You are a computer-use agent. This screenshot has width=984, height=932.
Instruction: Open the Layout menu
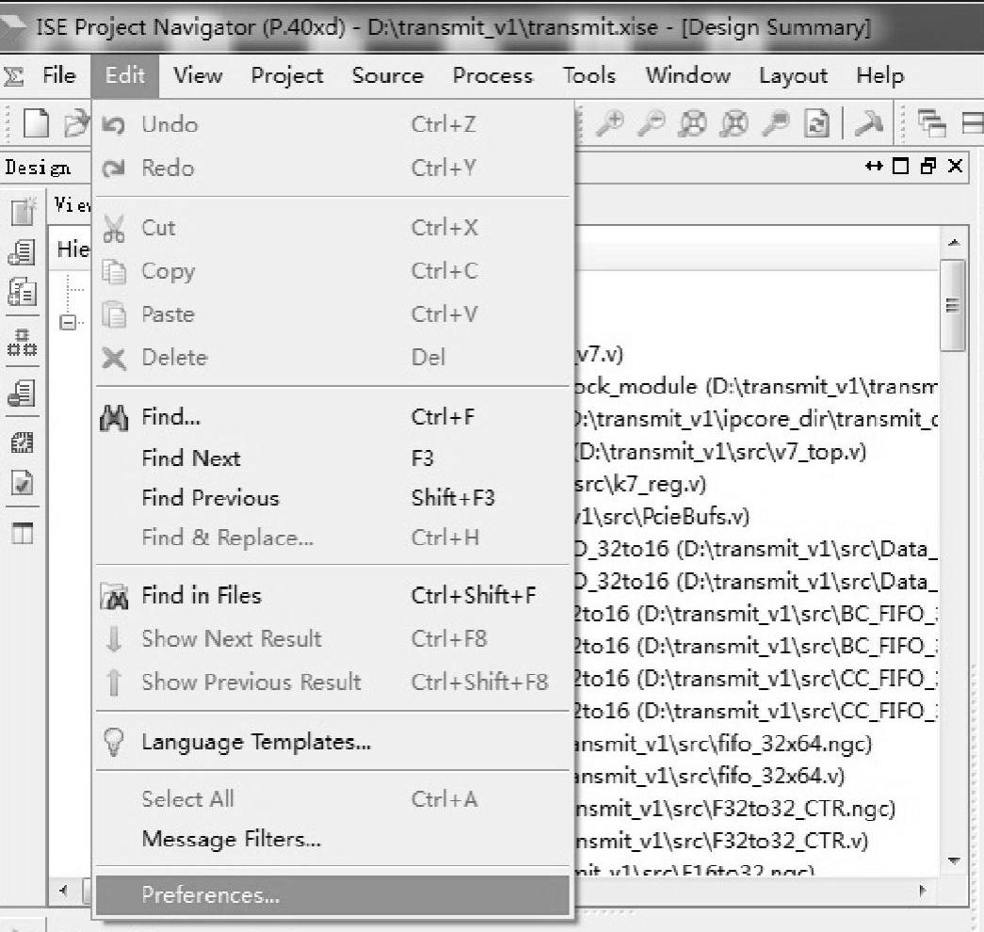click(x=793, y=75)
